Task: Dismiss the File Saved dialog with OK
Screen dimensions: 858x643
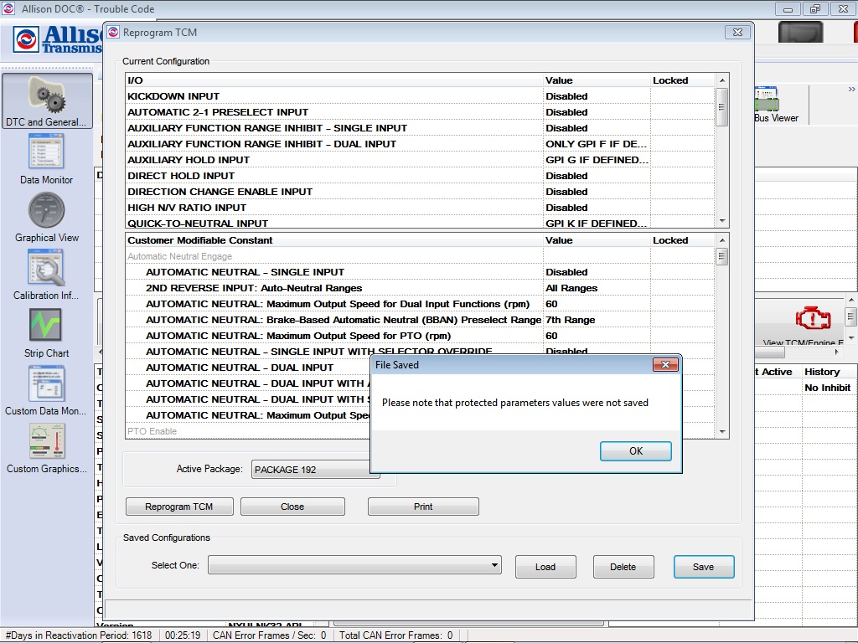Action: click(x=635, y=450)
